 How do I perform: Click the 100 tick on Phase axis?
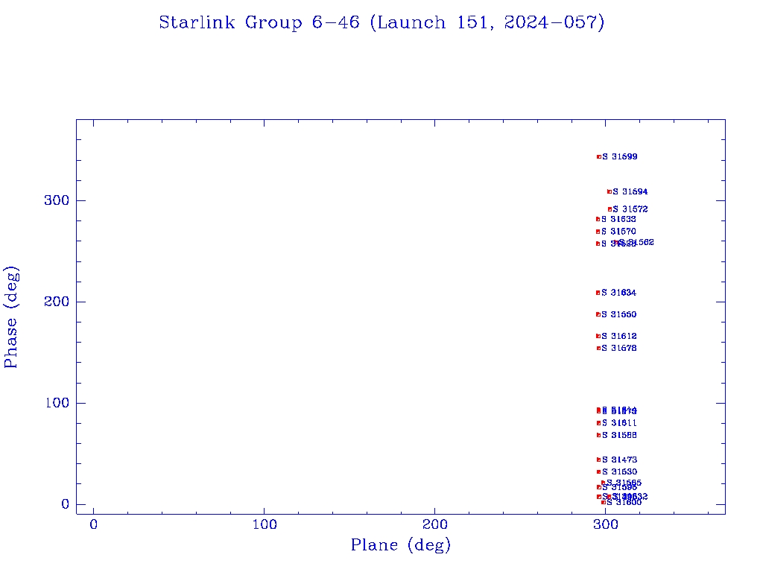[57, 403]
